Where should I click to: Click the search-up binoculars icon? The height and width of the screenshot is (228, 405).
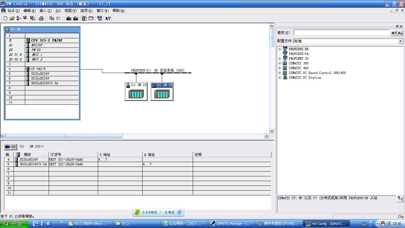pyautogui.click(x=394, y=33)
